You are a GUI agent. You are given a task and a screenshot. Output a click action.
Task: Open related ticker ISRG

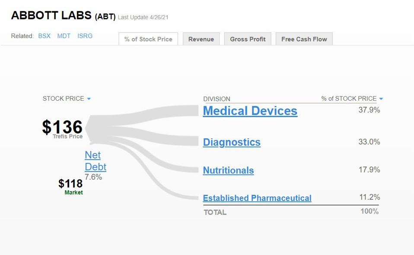tap(85, 36)
